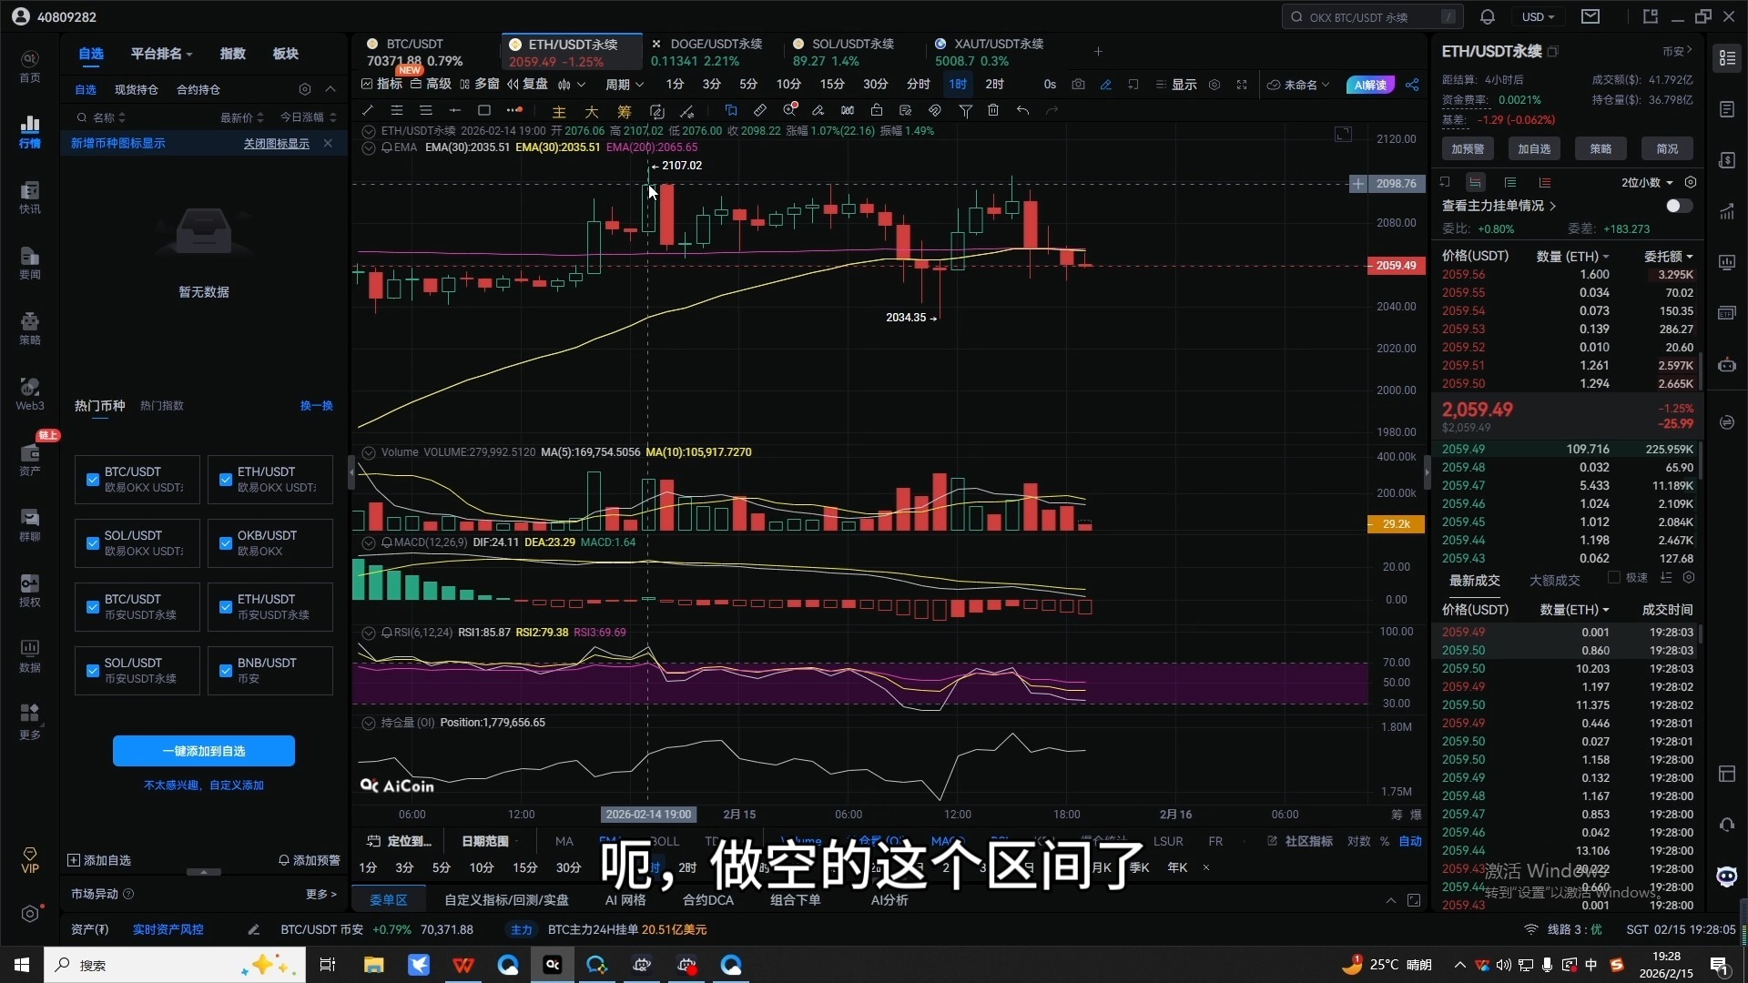Uncheck the OKB/USDT checkbox
This screenshot has height=983, width=1748.
coord(225,543)
